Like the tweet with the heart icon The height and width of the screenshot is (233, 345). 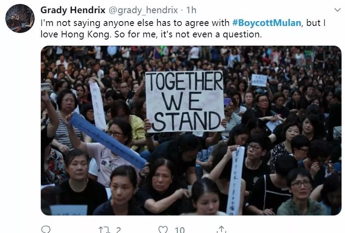[163, 229]
